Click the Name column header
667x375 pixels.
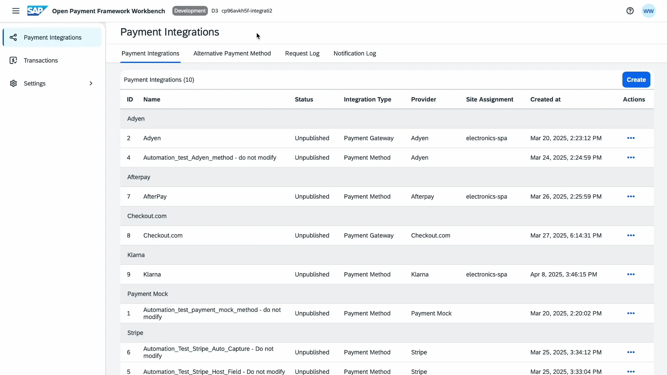pyautogui.click(x=152, y=99)
